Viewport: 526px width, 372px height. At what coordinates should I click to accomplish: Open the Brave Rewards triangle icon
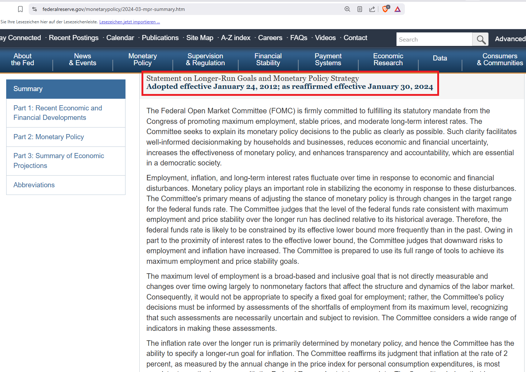[x=398, y=9]
